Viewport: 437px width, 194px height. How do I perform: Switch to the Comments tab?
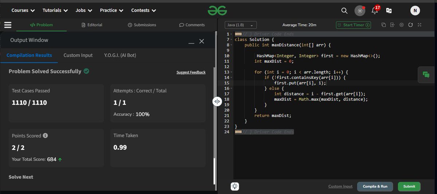pyautogui.click(x=192, y=25)
